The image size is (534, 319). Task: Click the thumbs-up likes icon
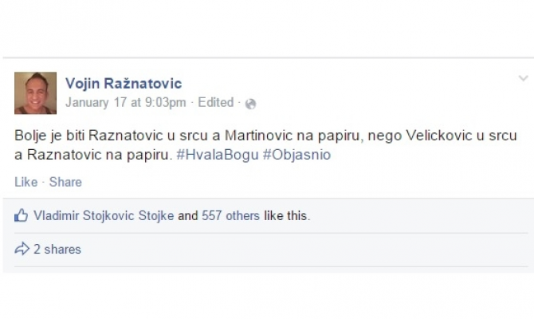22,215
